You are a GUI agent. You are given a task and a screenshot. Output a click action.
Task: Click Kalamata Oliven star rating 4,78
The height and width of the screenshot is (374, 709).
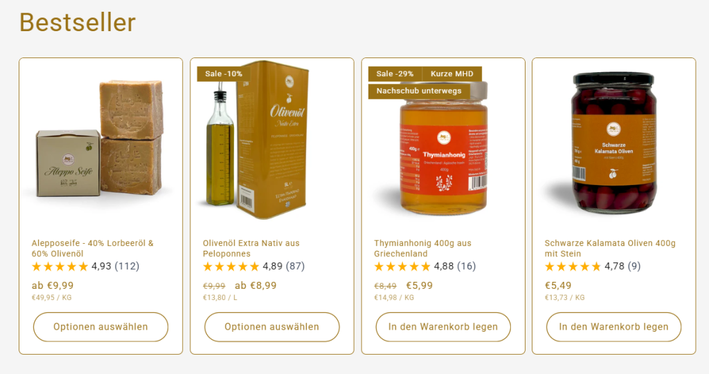coord(593,267)
